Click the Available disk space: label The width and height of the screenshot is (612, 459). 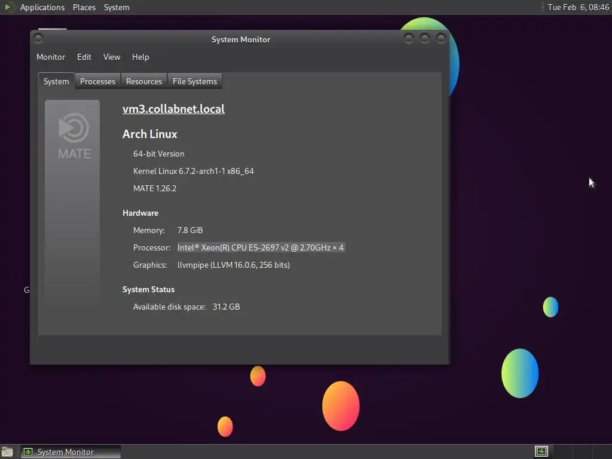pyautogui.click(x=169, y=307)
